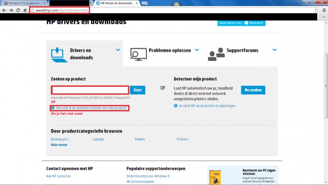Select the Supportforums section tab
Screen dimensions: 328x185
pos(242,54)
